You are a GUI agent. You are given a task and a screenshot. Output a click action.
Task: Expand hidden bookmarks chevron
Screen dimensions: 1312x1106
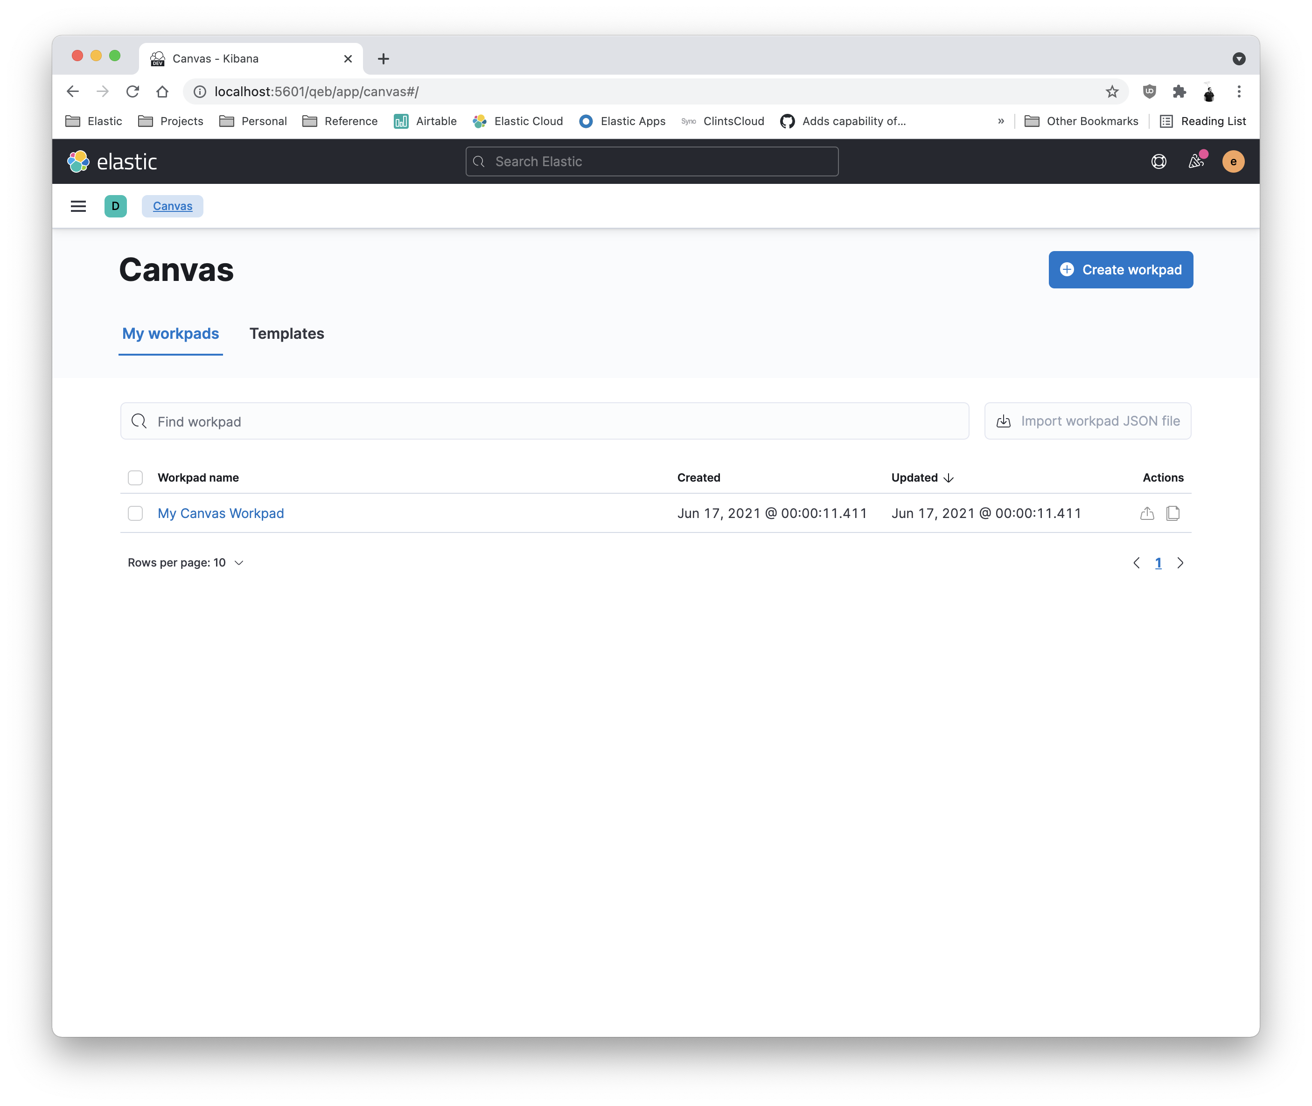point(1000,122)
